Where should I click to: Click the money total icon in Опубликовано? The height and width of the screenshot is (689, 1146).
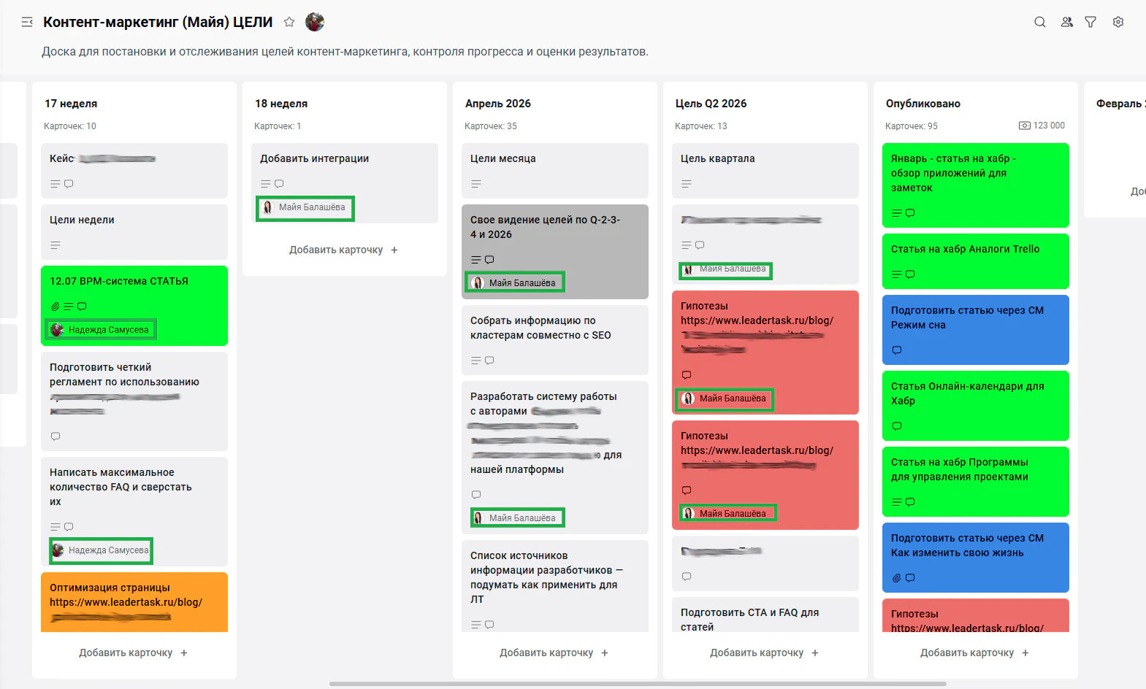(x=1025, y=126)
